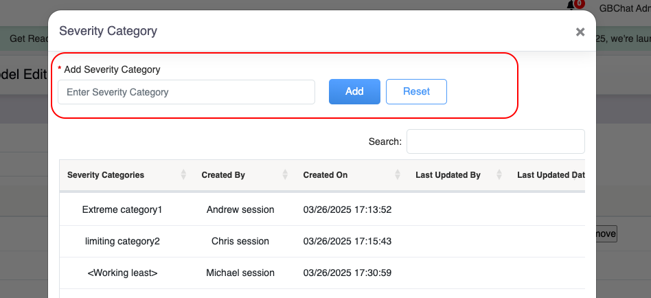Click the sort arrows on Created On column
The image size is (651, 298).
(397, 175)
